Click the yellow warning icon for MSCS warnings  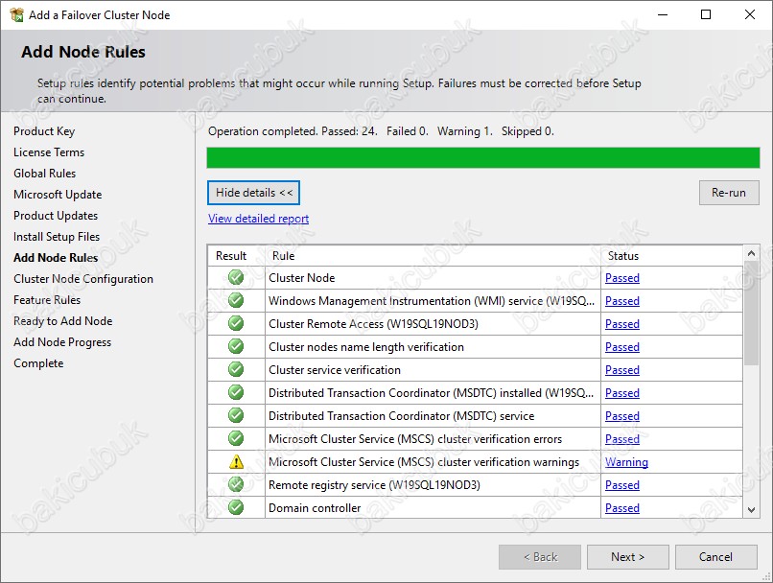click(x=236, y=462)
